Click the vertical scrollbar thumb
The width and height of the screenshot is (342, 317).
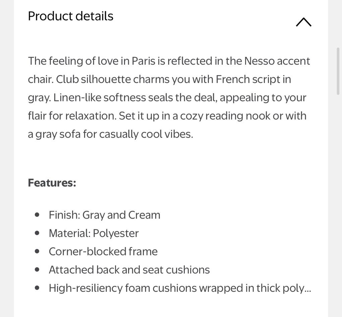coord(338,71)
